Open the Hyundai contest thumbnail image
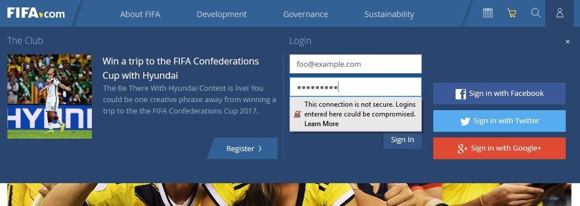The image size is (580, 206). [50, 96]
